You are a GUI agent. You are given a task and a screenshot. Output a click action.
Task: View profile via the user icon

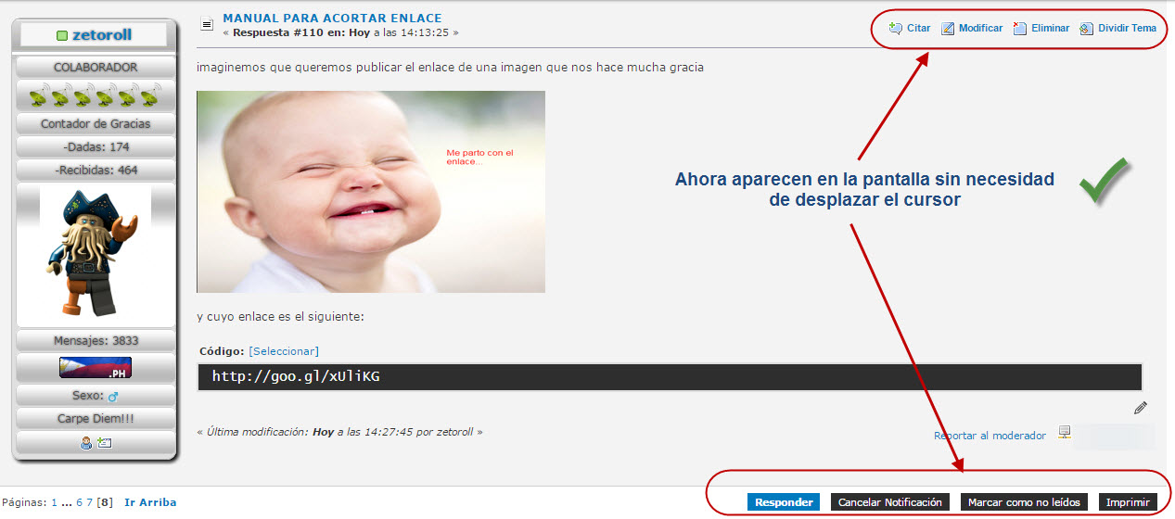[86, 443]
